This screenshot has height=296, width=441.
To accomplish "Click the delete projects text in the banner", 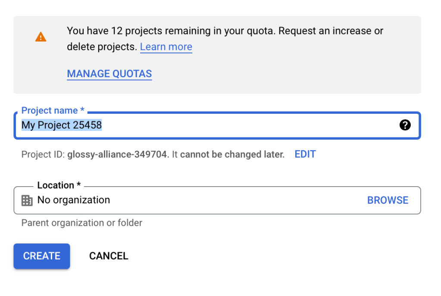I will (x=101, y=47).
